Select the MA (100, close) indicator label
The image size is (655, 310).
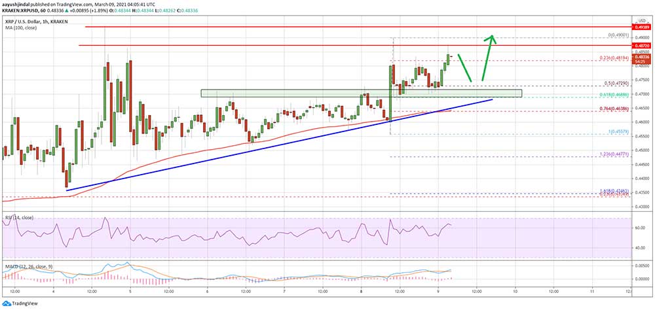pyautogui.click(x=20, y=28)
